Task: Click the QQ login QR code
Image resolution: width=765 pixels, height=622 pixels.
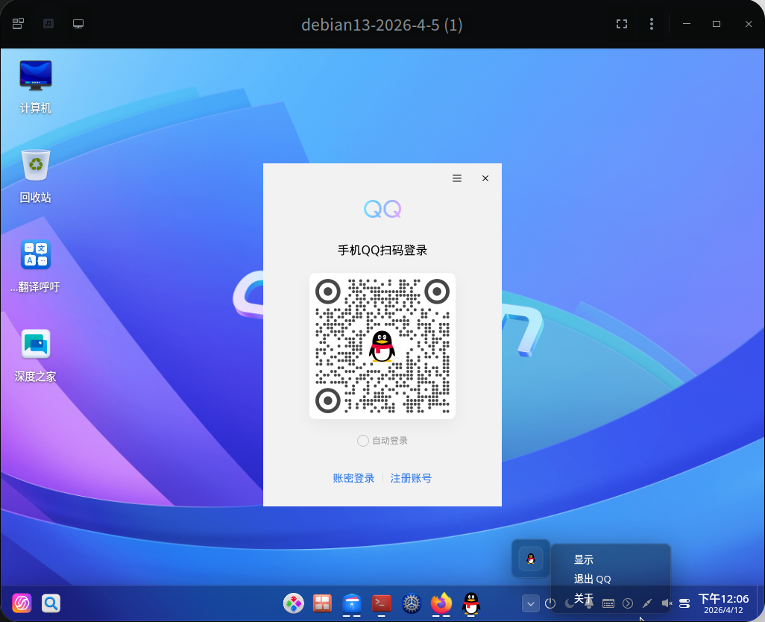Action: pos(382,346)
